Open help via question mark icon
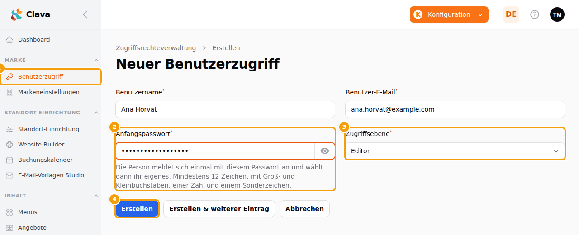579x235 pixels. pyautogui.click(x=535, y=14)
